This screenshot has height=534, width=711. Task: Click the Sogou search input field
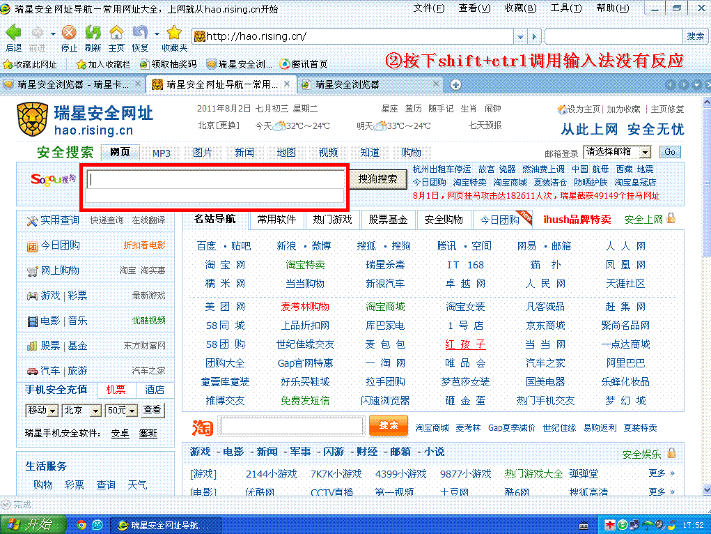(x=215, y=179)
